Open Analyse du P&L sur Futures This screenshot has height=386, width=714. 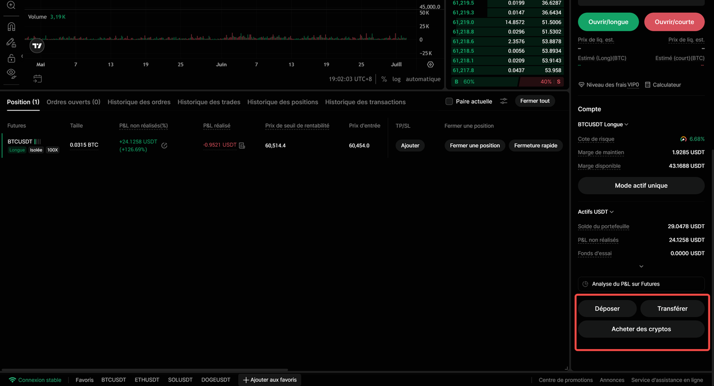coord(641,284)
